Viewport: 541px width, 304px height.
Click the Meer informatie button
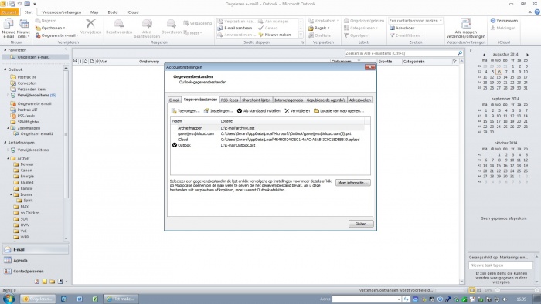coord(353,183)
